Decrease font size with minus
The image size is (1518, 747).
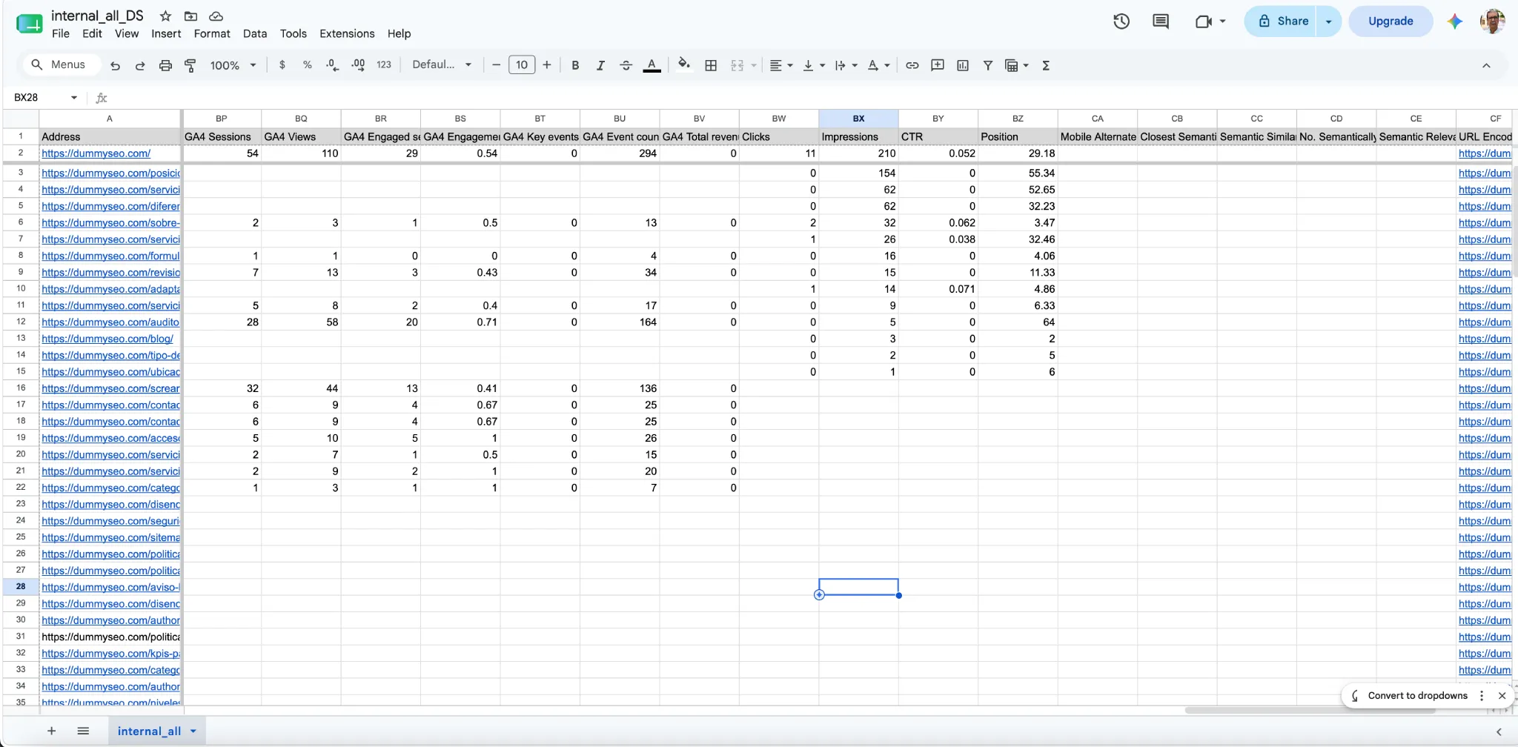pos(496,65)
